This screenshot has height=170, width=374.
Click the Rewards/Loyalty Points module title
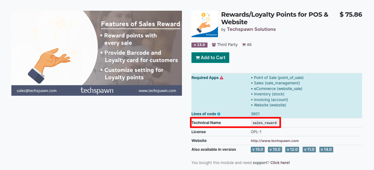point(274,18)
